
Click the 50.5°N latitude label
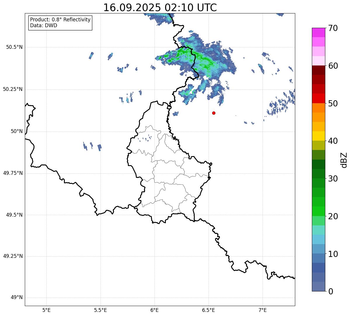[x=14, y=47]
